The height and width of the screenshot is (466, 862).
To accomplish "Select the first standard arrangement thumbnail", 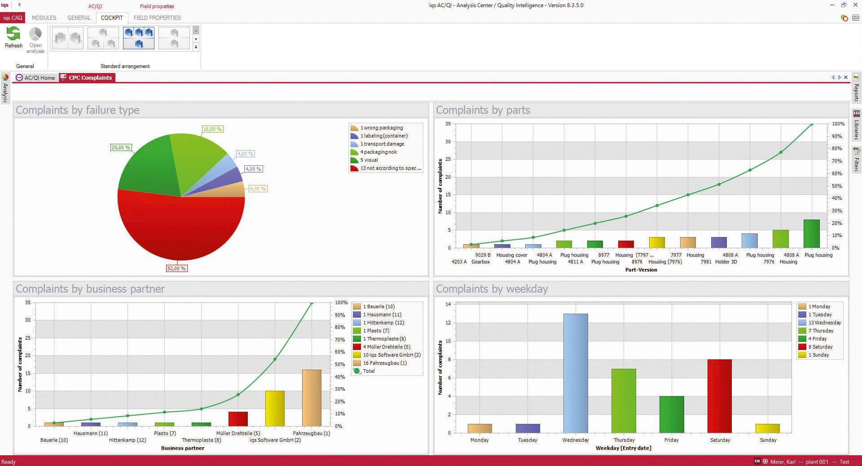I will pos(67,38).
